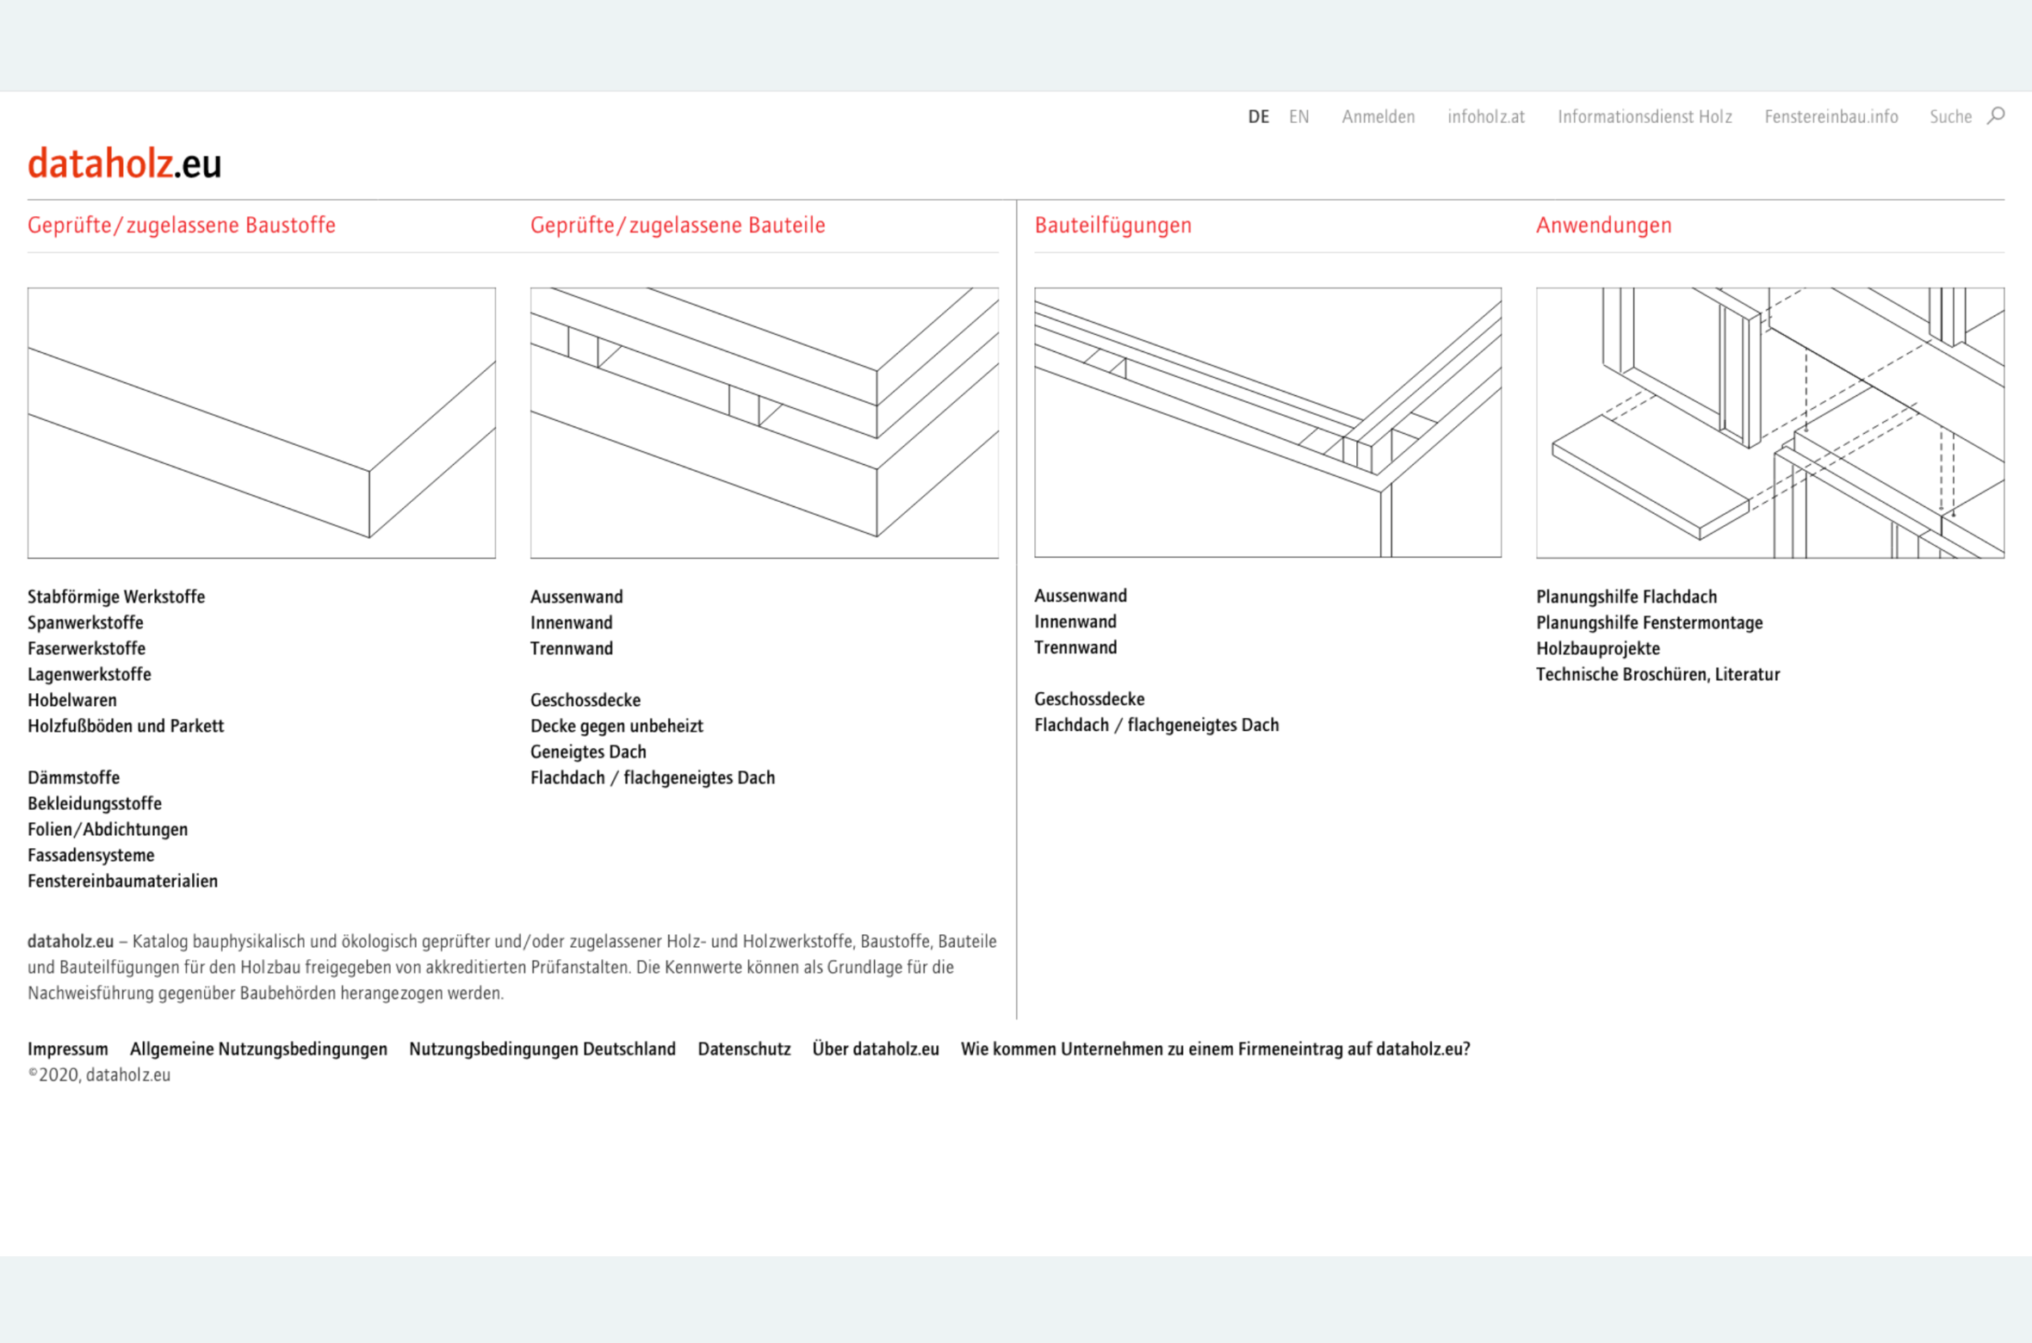Open the Datenschutz footer link
The height and width of the screenshot is (1343, 2032).
744,1049
